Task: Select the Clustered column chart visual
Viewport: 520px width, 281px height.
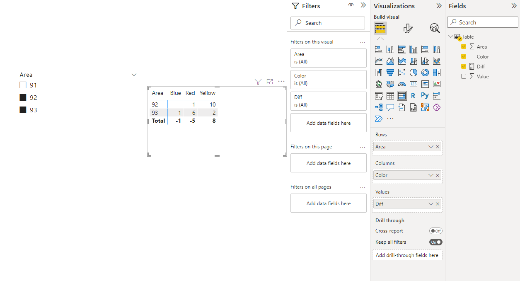Action: 413,49
